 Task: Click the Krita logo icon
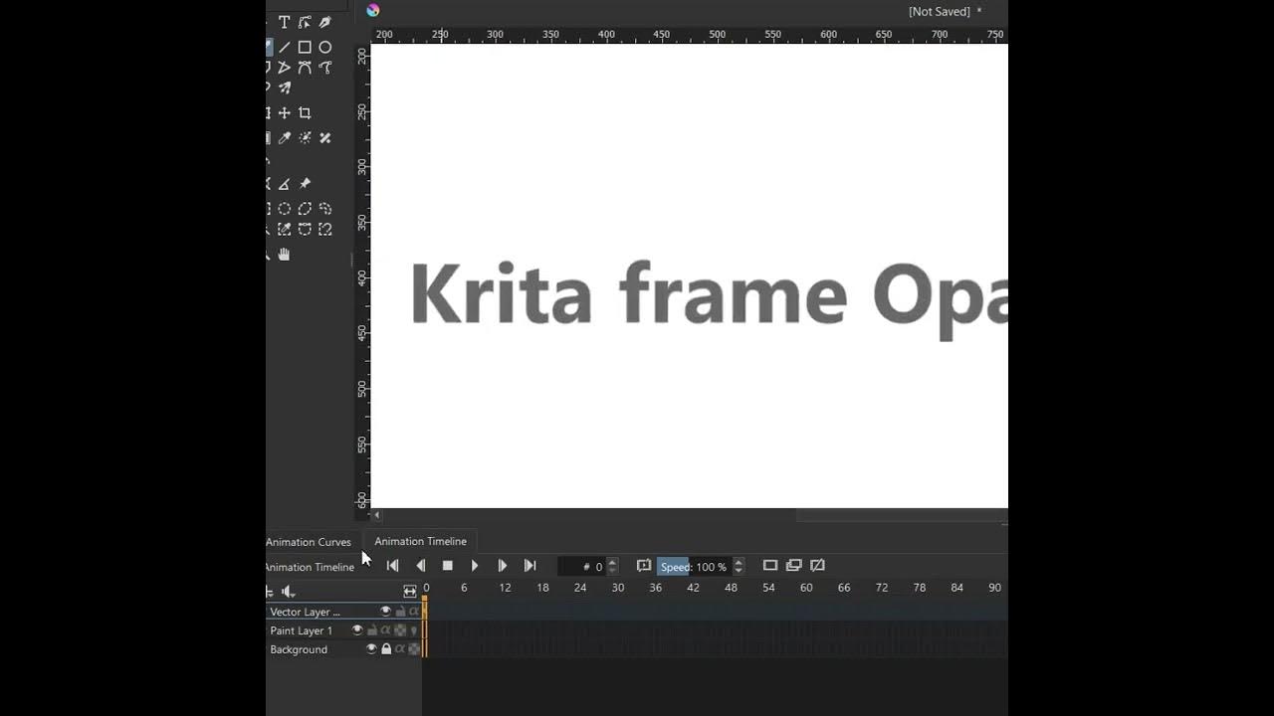pyautogui.click(x=372, y=11)
